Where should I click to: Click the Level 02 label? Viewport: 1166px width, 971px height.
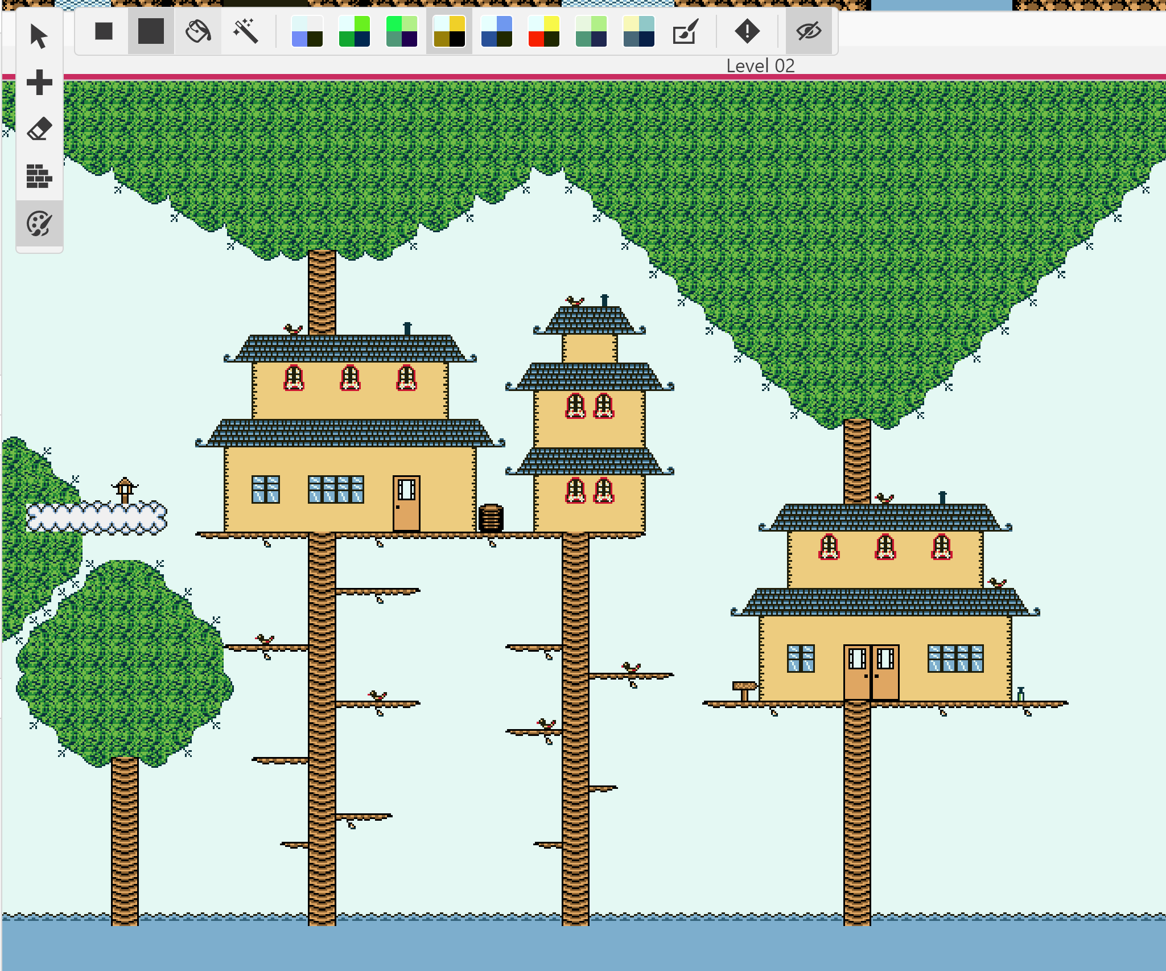click(x=760, y=66)
